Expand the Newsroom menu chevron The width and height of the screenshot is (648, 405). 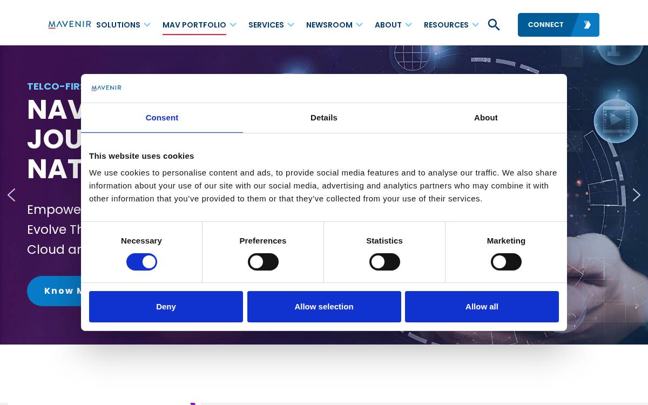(359, 25)
